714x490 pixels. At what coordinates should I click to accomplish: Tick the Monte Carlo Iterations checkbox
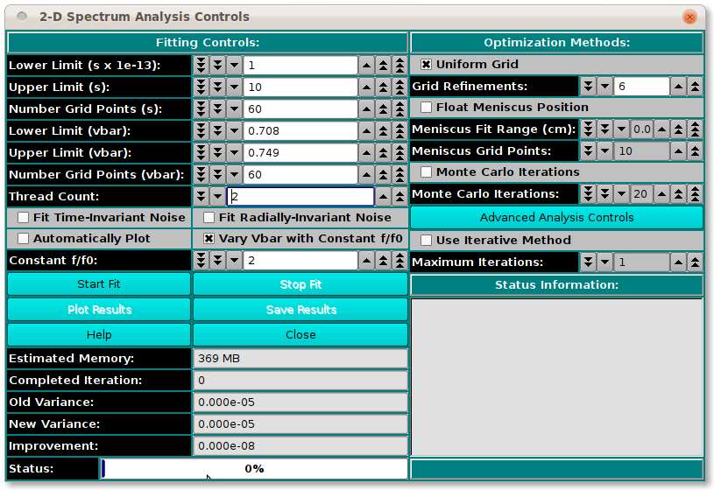pyautogui.click(x=426, y=172)
